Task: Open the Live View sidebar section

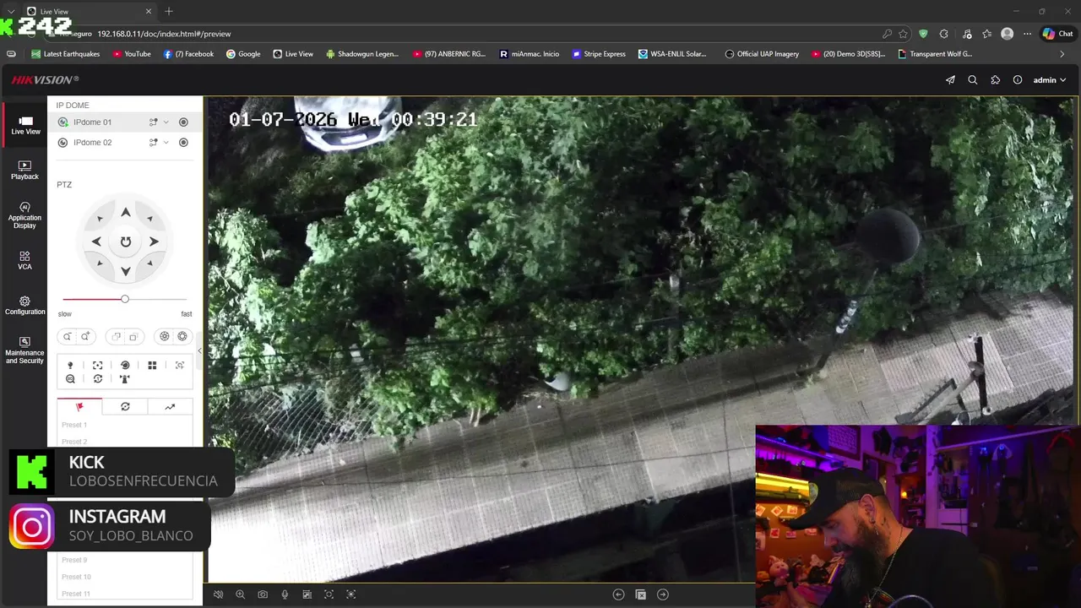Action: (x=25, y=126)
